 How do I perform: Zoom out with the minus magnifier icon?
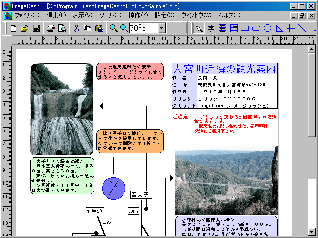[x=113, y=28]
